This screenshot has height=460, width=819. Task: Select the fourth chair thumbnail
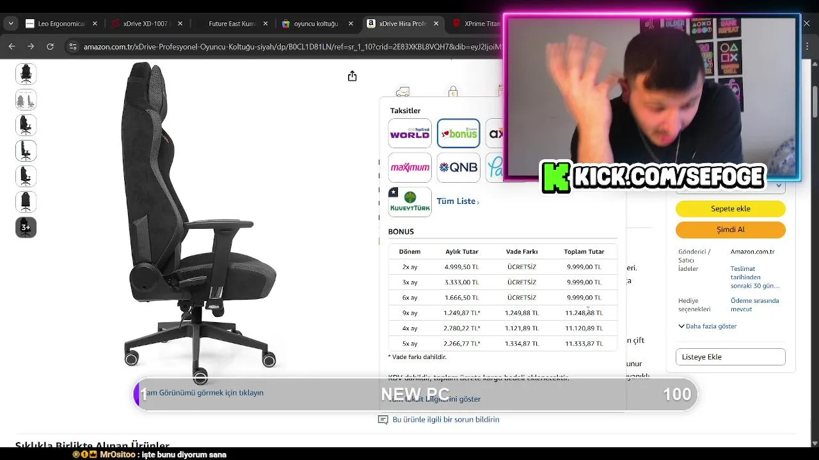[26, 151]
